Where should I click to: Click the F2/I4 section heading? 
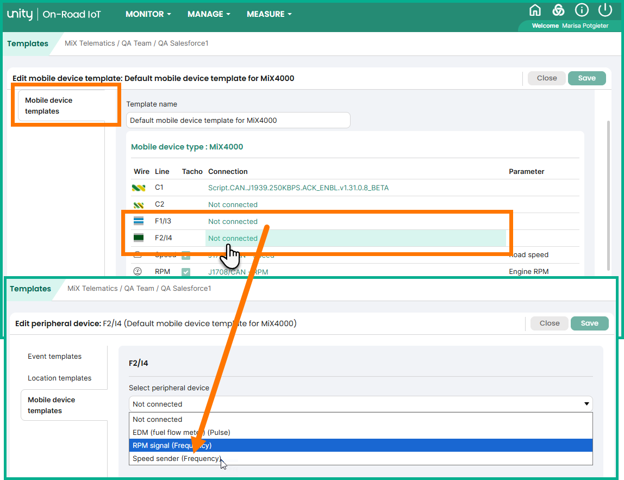pos(139,363)
